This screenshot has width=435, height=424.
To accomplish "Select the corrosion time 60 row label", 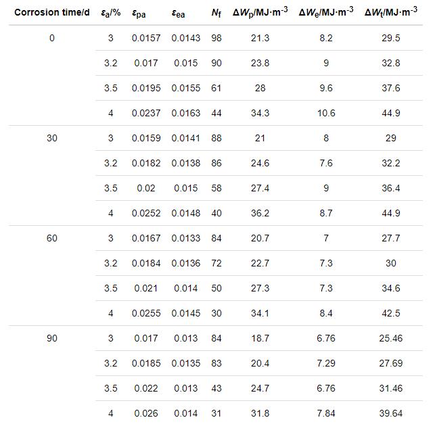I will tap(52, 238).
